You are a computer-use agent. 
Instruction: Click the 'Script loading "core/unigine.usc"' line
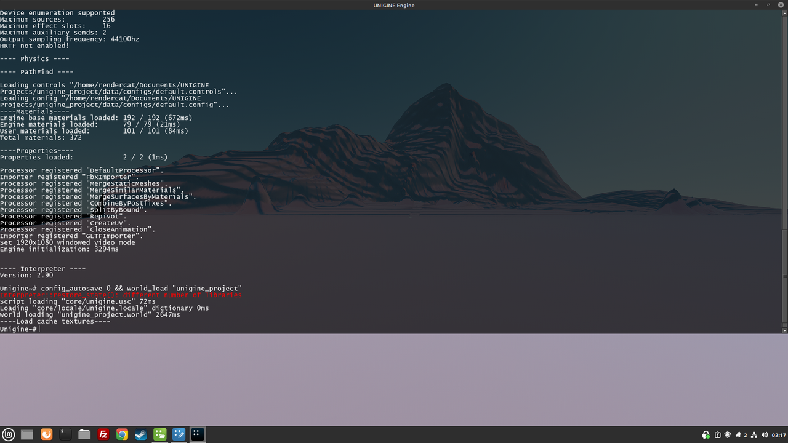pyautogui.click(x=78, y=301)
